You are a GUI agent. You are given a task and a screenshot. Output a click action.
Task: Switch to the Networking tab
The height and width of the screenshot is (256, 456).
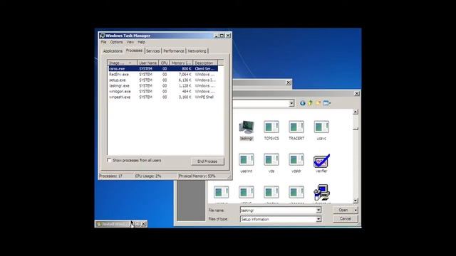[197, 51]
